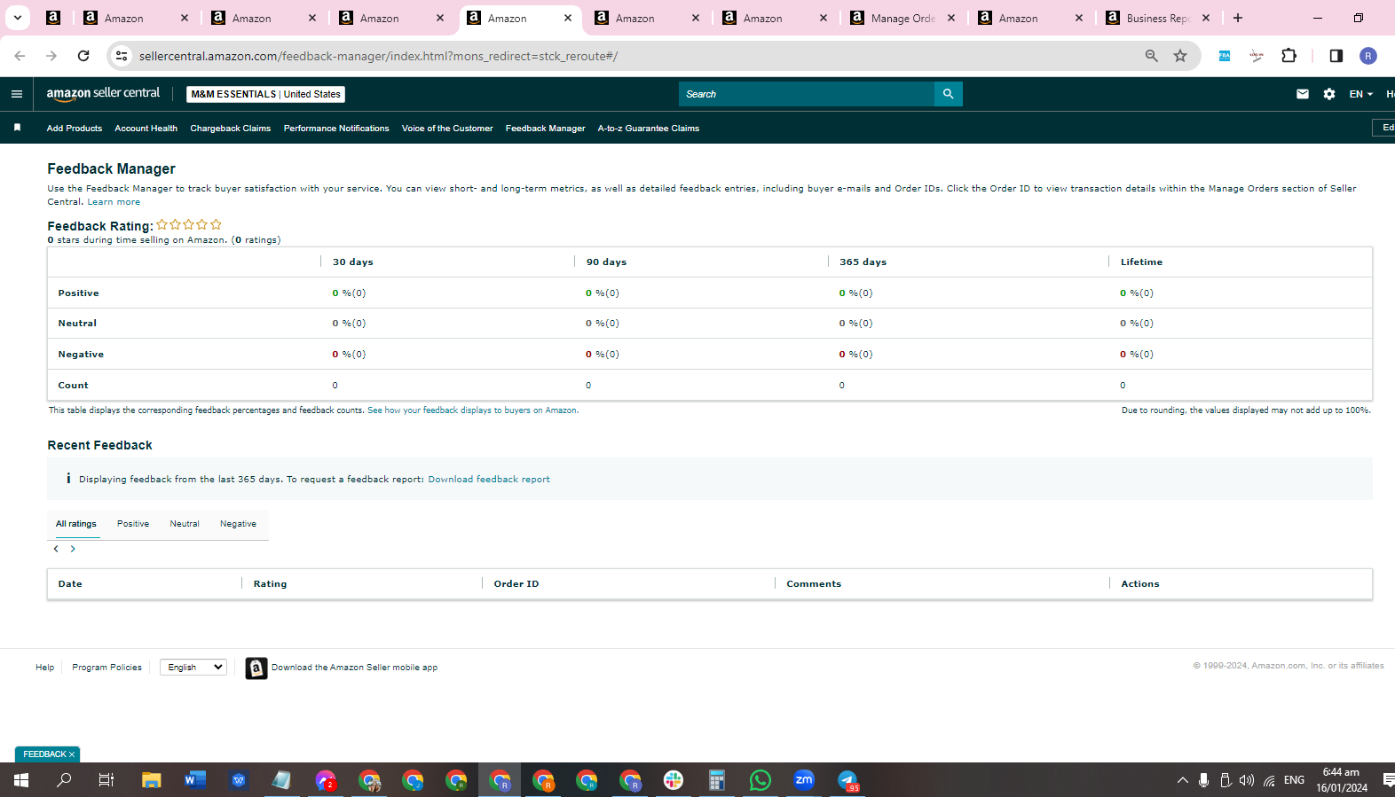The image size is (1395, 797).
Task: Select the Positive ratings tab
Action: [x=133, y=524]
